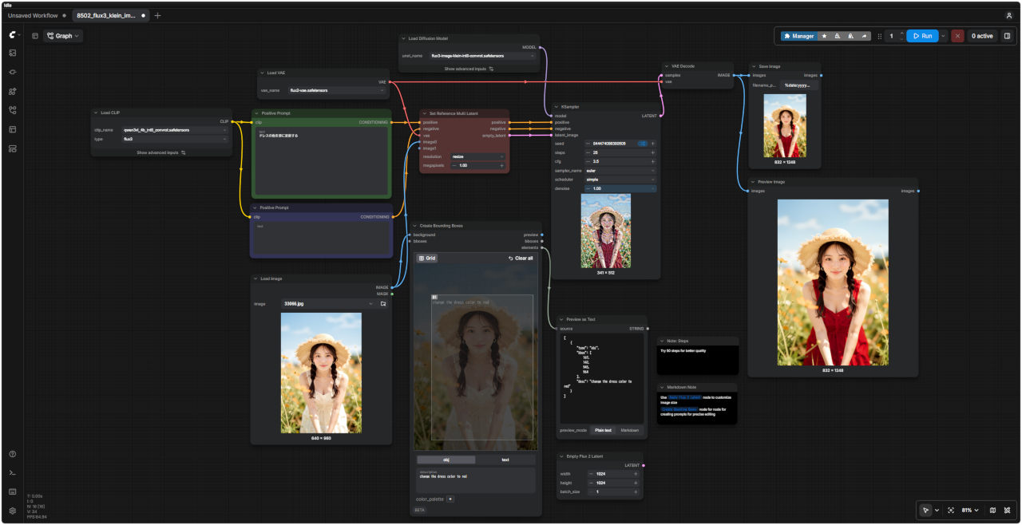The image size is (1022, 525).
Task: Click Clear all in Create Bounding Boxes
Action: tap(521, 259)
